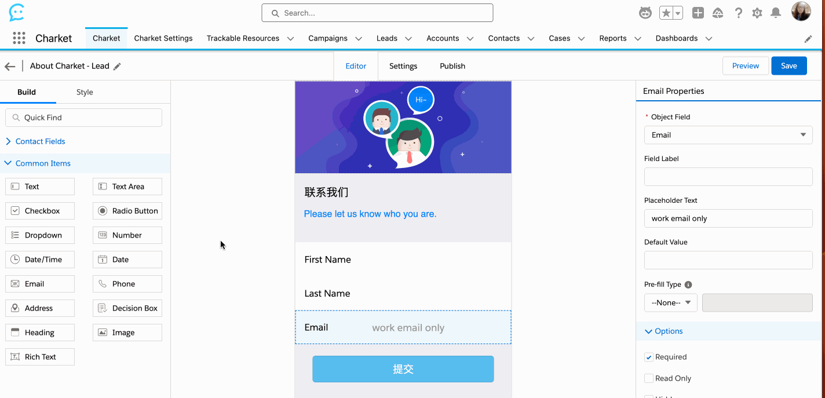
Task: Open the App Launcher grid icon
Action: click(19, 38)
